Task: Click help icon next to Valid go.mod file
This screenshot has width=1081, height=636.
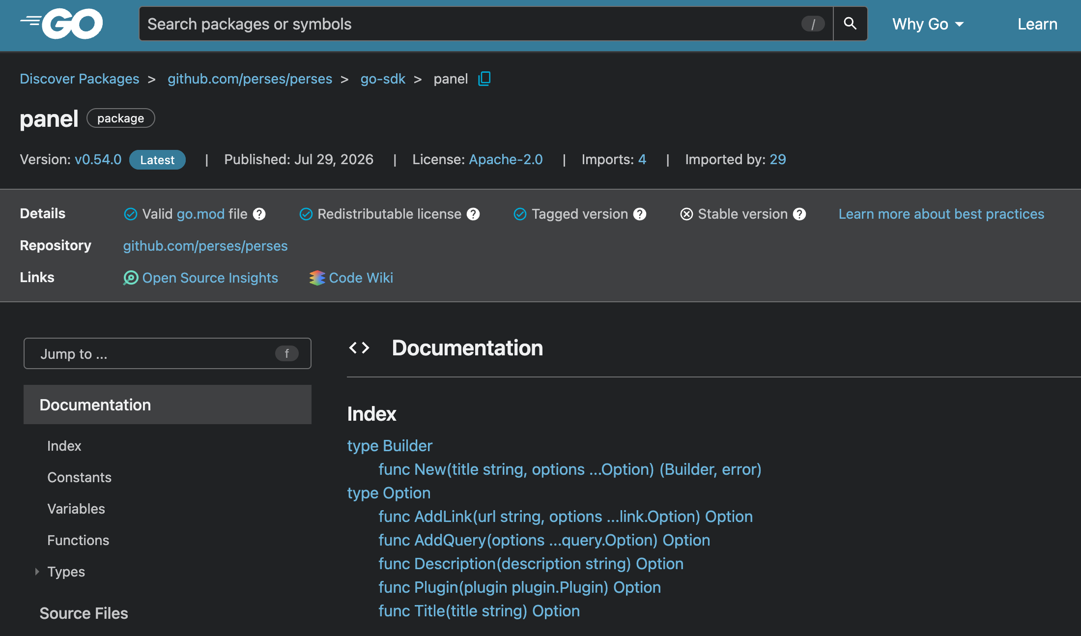Action: tap(259, 214)
